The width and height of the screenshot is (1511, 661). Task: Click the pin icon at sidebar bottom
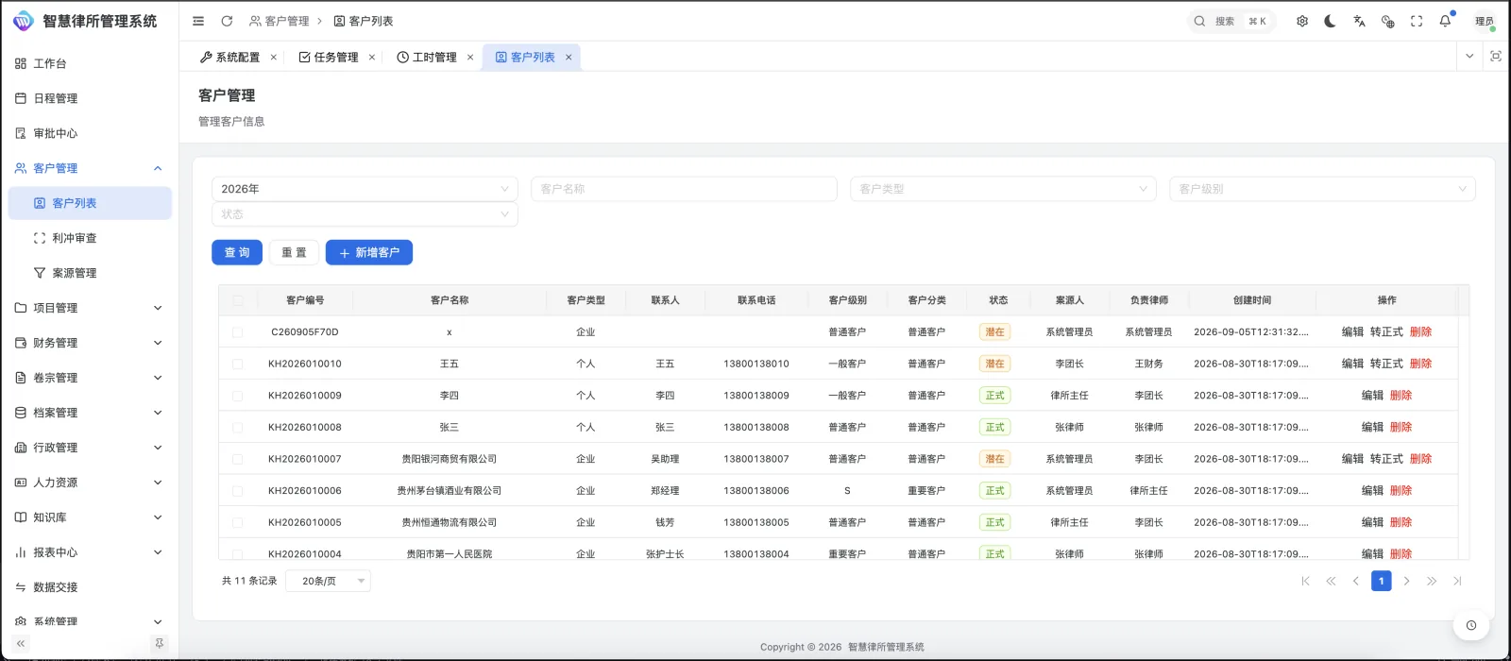pos(159,643)
